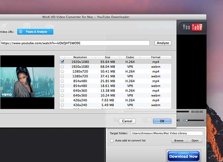
Task: Check the 426x240 VPX webm checkbox
Action: [62, 105]
